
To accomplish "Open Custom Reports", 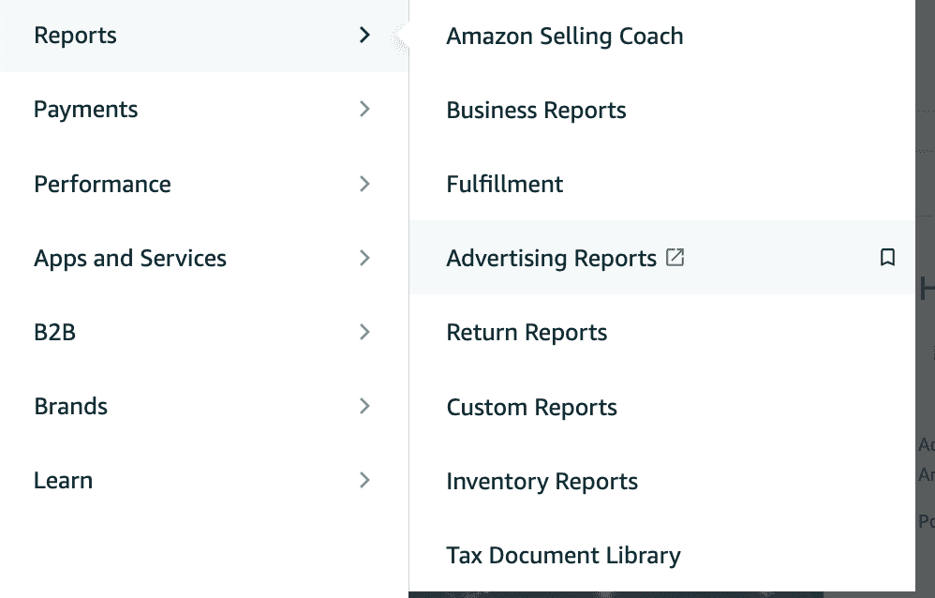I will (531, 407).
